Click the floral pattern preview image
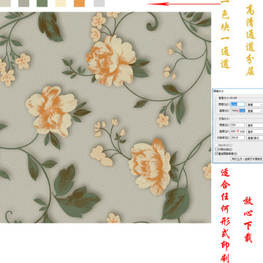Screen dimensions: 263x263 click(x=105, y=118)
